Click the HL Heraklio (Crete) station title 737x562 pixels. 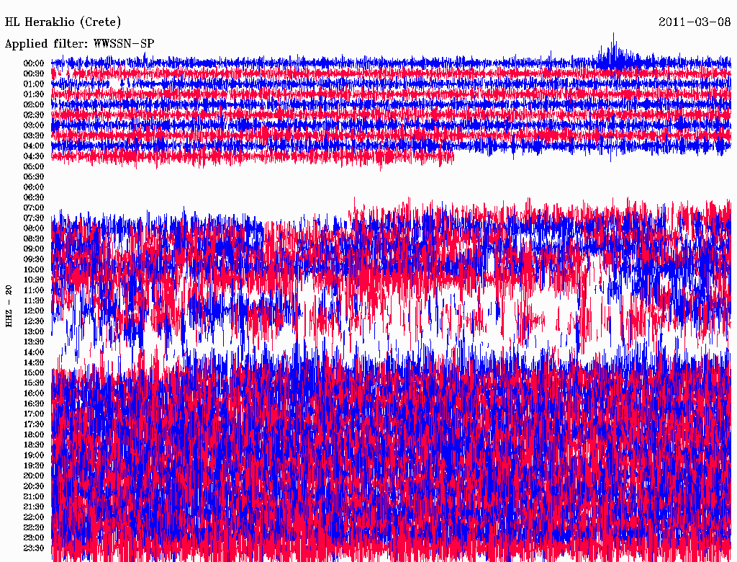(x=63, y=22)
